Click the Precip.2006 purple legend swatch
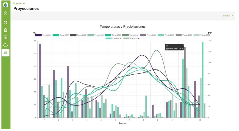Viewport: 239px width, 131px height. coord(143,35)
